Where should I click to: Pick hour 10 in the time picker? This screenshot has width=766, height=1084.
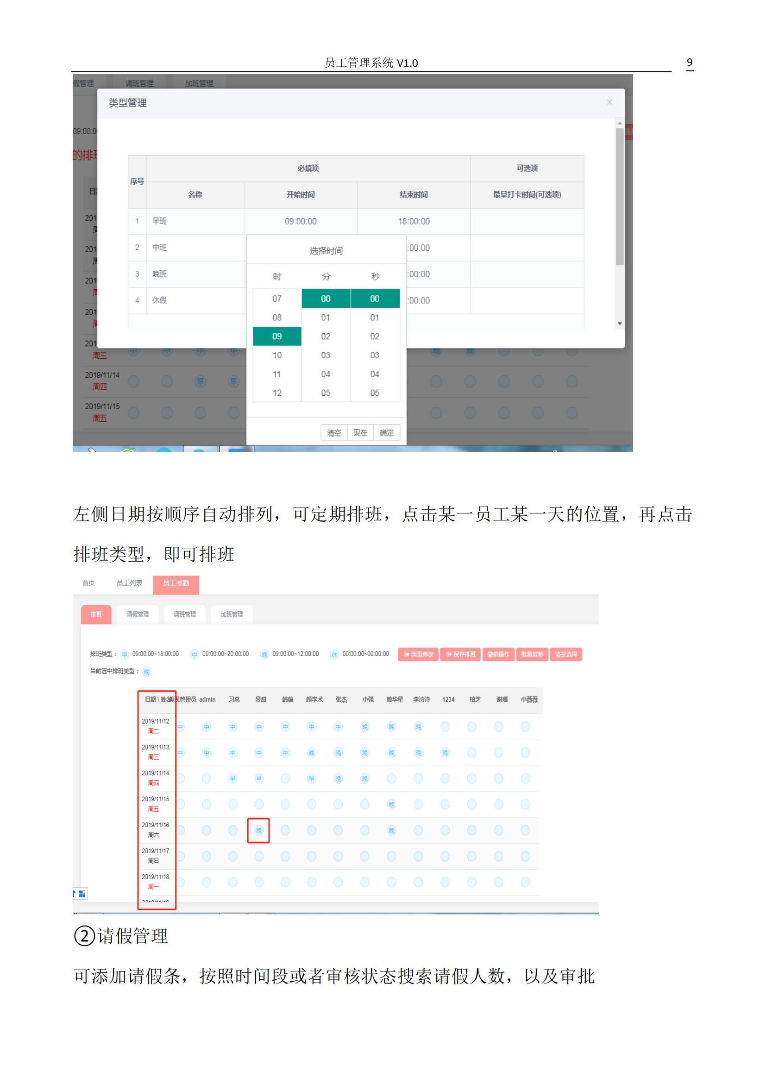point(277,355)
